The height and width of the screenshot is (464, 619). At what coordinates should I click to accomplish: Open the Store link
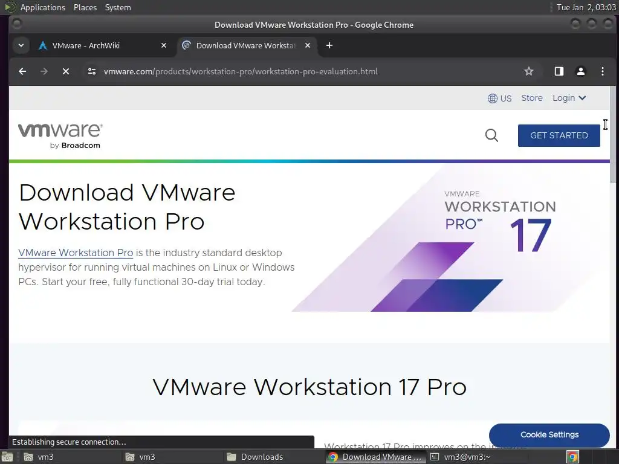click(x=532, y=98)
